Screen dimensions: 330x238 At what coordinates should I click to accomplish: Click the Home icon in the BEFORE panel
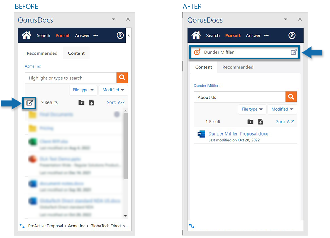point(26,35)
